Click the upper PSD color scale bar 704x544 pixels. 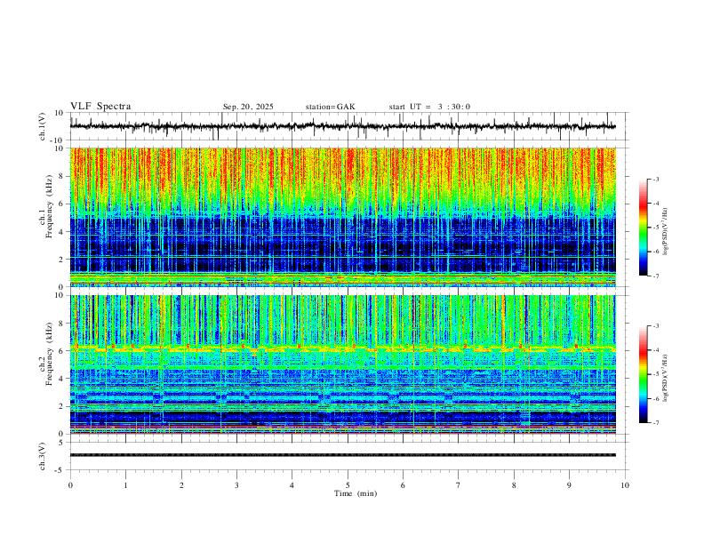[x=643, y=228]
